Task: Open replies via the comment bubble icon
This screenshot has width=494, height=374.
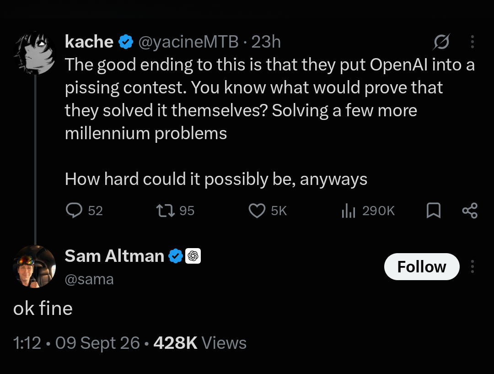Action: [x=74, y=210]
